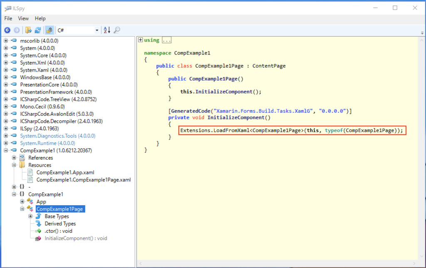Select PresentationFramework (4.0.0.0) assembly
Viewport: 426px width, 268px height.
tap(56, 92)
